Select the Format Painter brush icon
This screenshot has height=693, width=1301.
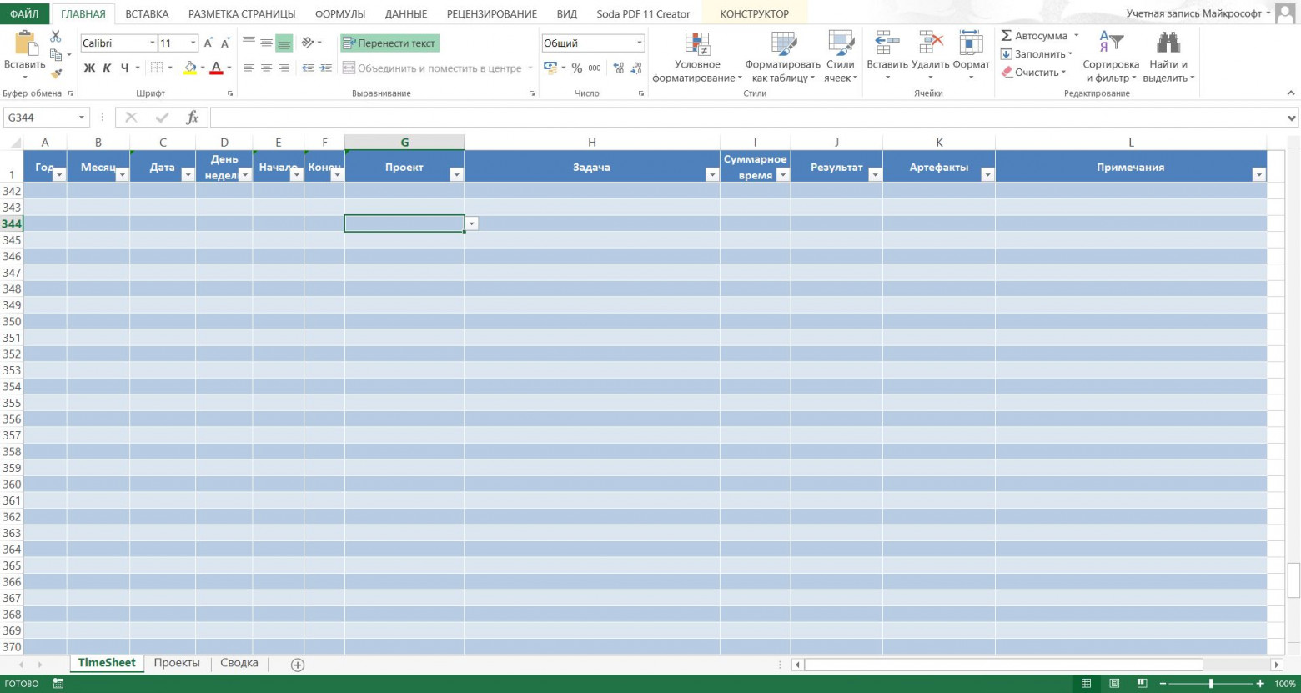click(56, 74)
